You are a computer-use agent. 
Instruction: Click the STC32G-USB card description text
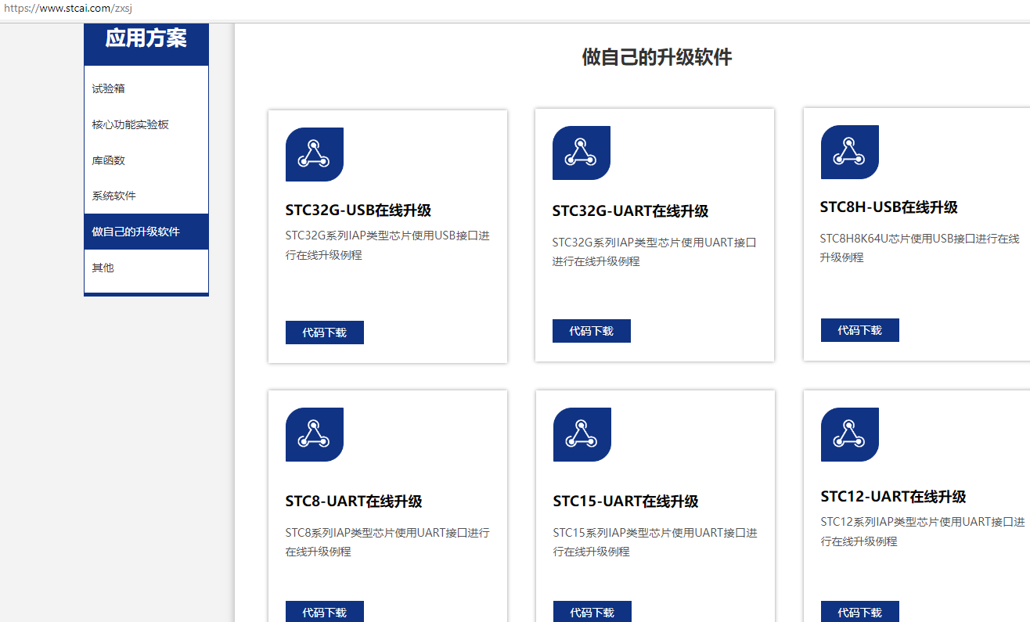(387, 245)
